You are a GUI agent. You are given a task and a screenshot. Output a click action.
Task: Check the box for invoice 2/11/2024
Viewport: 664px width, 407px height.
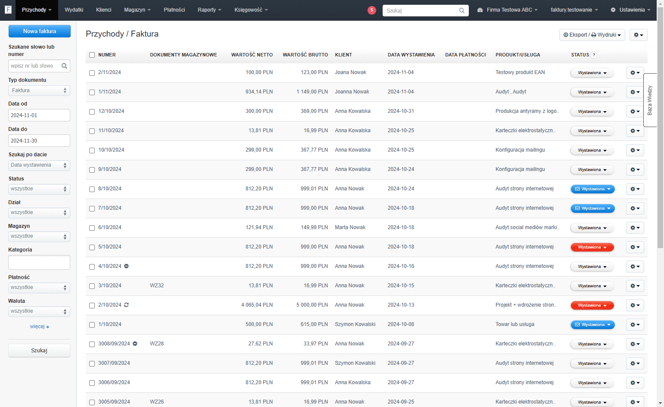(x=92, y=73)
